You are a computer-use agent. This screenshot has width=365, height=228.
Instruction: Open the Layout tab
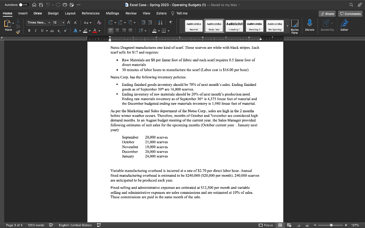click(x=70, y=13)
